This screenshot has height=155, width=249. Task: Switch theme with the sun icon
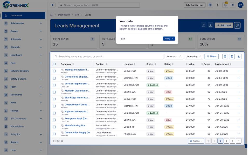pos(218,5)
